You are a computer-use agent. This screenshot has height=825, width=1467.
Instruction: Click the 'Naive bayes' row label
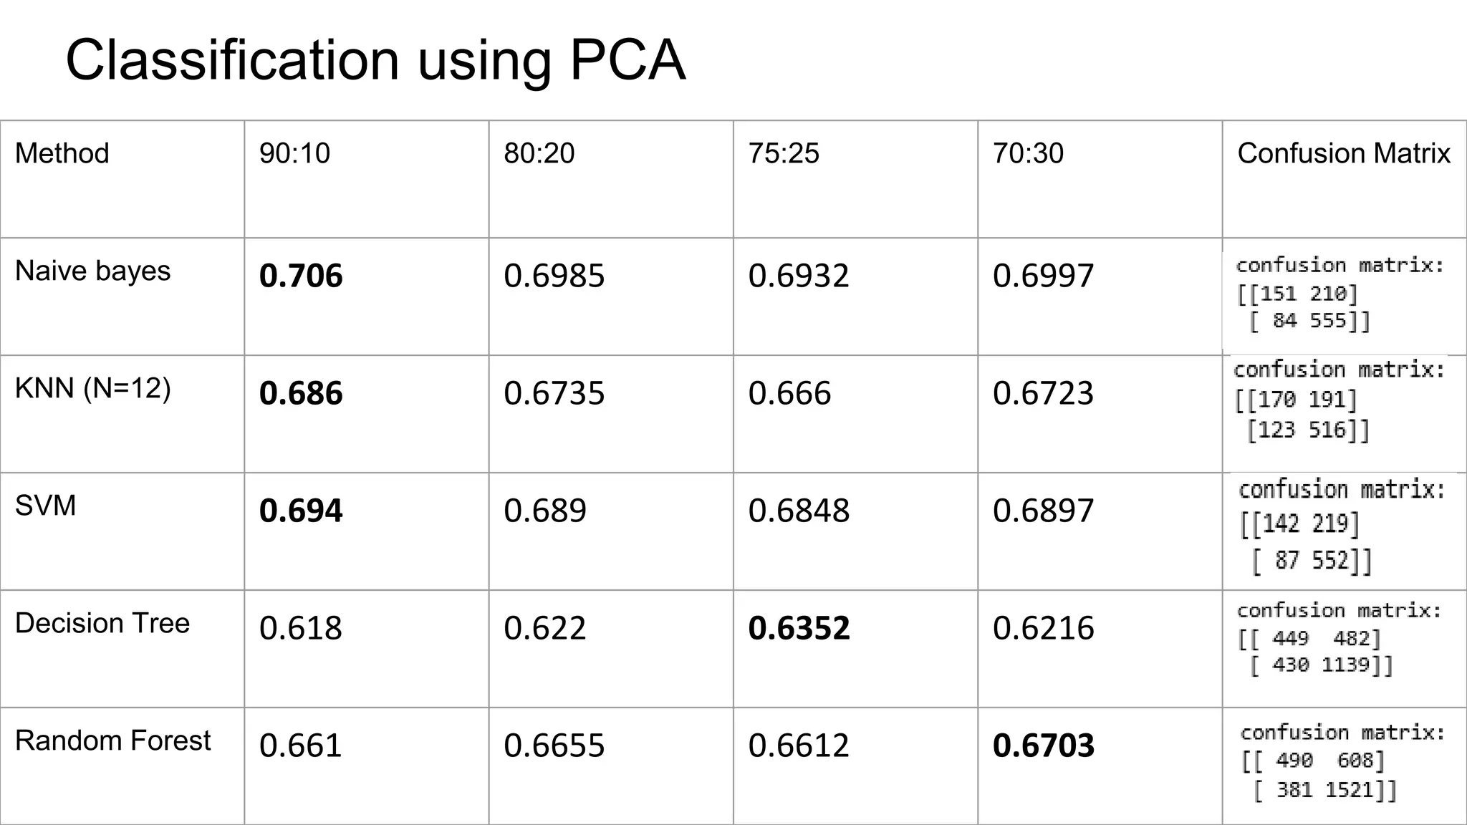(x=92, y=271)
